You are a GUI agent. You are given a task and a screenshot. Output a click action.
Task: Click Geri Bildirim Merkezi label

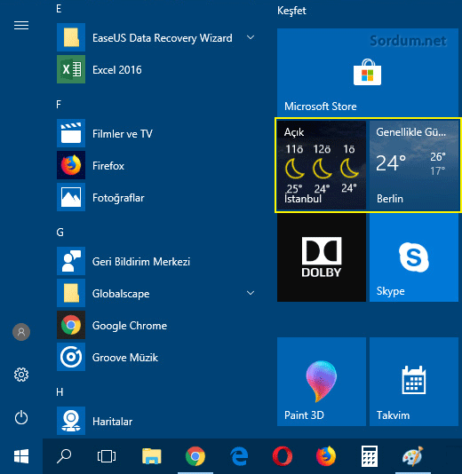[141, 262]
